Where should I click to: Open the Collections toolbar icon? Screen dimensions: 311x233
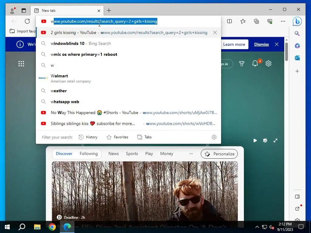[256, 21]
